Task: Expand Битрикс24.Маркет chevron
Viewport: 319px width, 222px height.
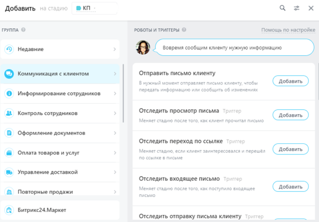Action: point(114,210)
